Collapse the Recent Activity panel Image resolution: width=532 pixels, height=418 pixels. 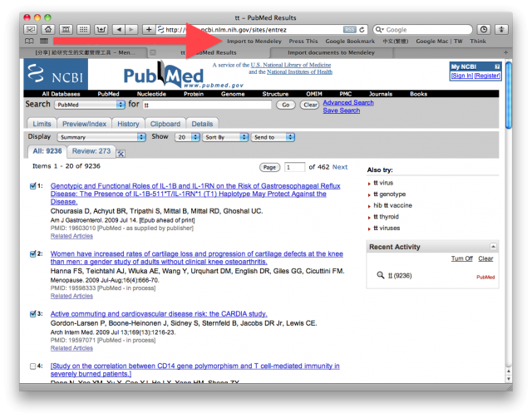tap(493, 247)
